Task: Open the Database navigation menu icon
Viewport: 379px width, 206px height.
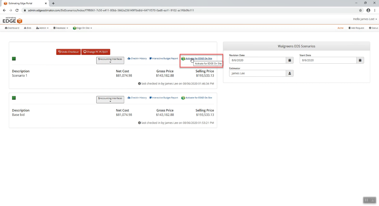Action: pyautogui.click(x=54, y=28)
